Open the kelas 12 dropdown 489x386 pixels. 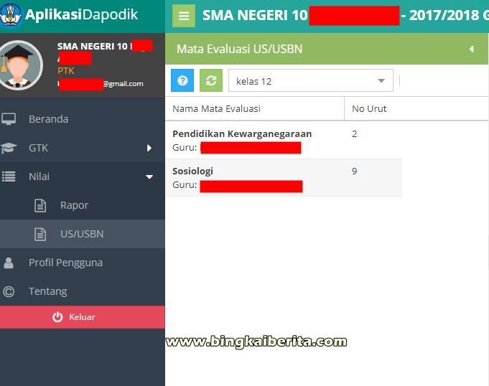click(311, 80)
